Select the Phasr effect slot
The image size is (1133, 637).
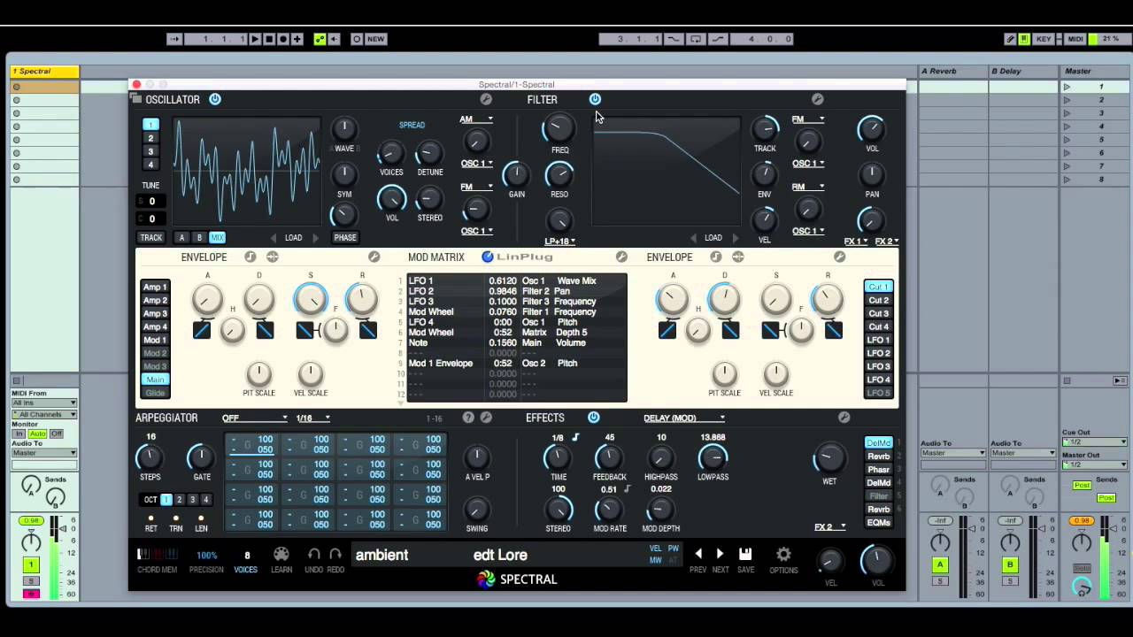click(878, 470)
